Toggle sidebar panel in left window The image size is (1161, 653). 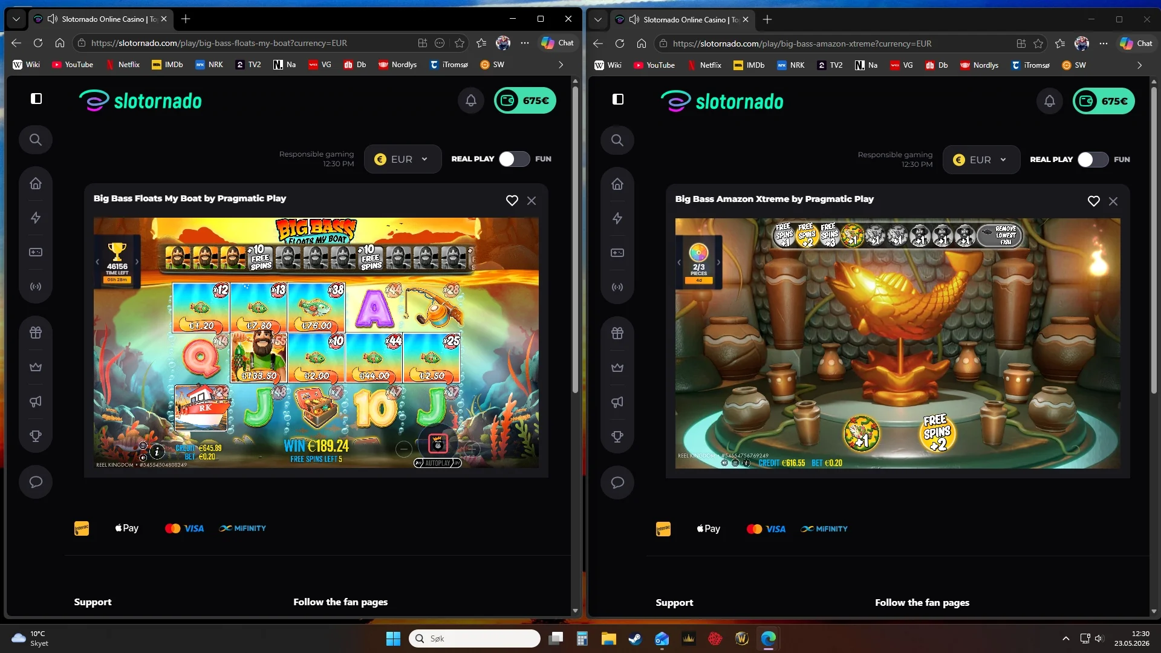[x=36, y=99]
